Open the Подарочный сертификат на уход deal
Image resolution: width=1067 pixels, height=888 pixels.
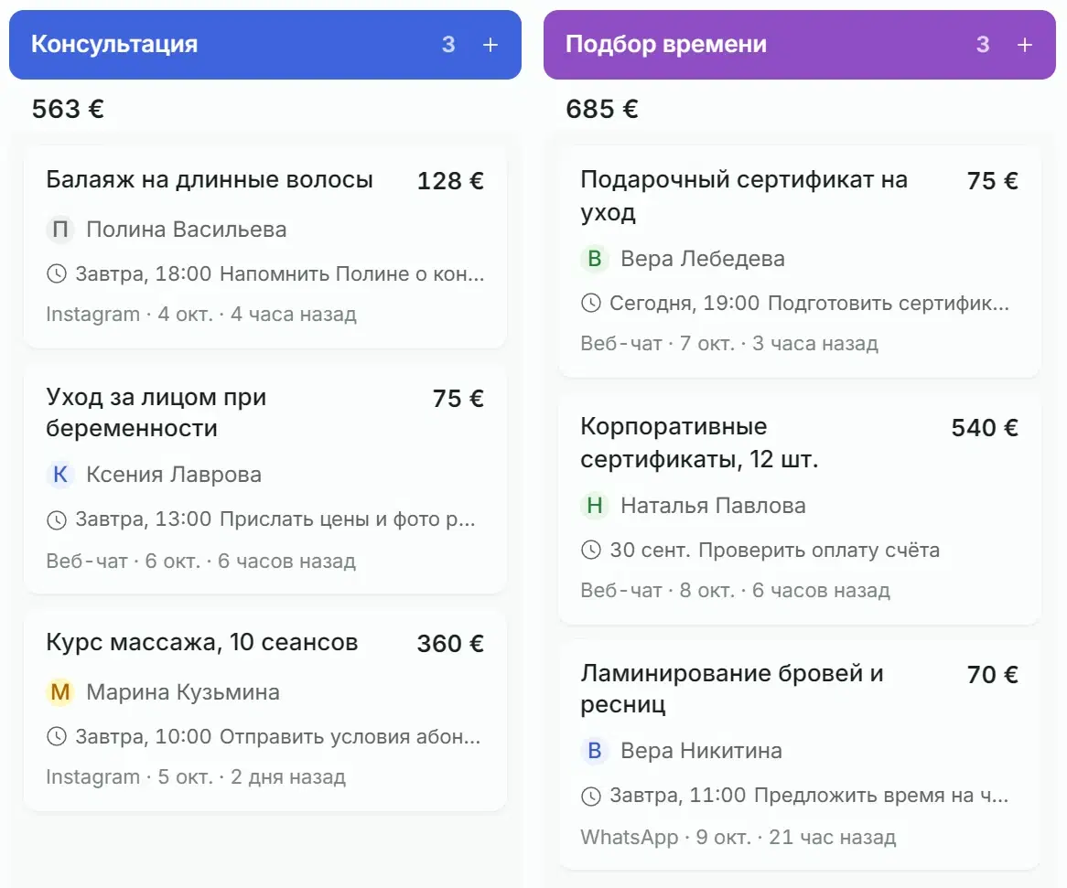(744, 196)
